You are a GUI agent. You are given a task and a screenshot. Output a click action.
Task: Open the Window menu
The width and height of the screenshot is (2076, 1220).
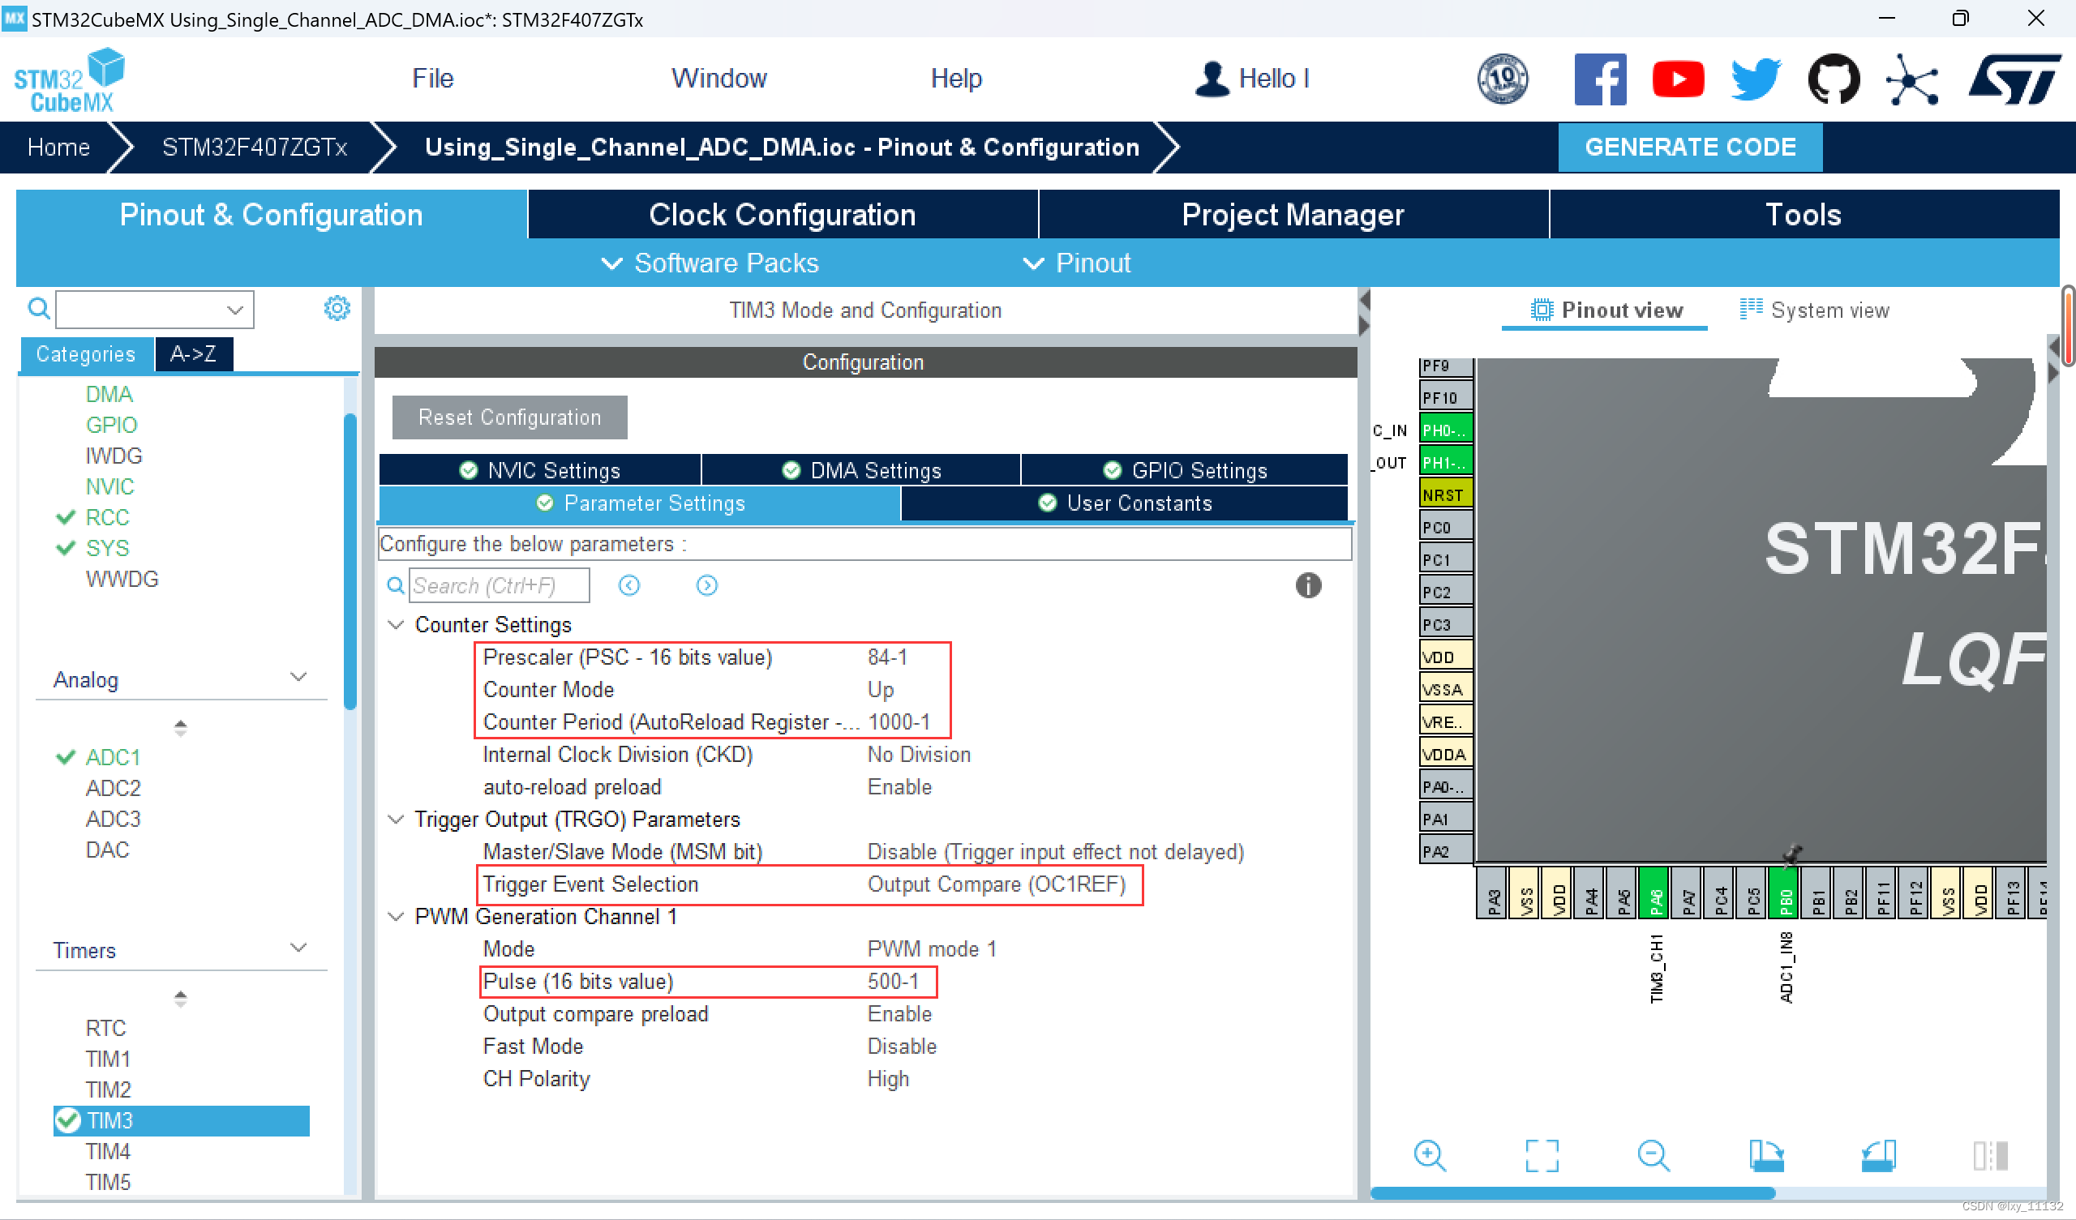[718, 79]
